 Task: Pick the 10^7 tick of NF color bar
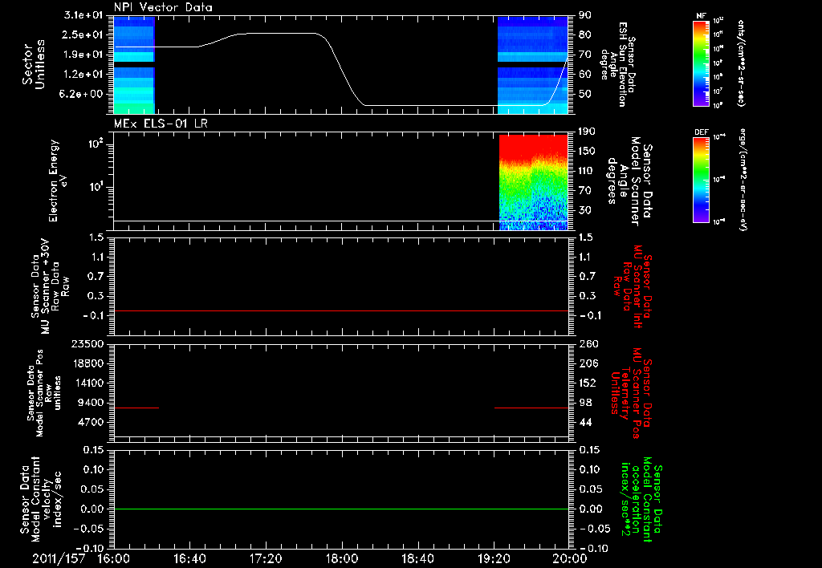click(x=718, y=91)
